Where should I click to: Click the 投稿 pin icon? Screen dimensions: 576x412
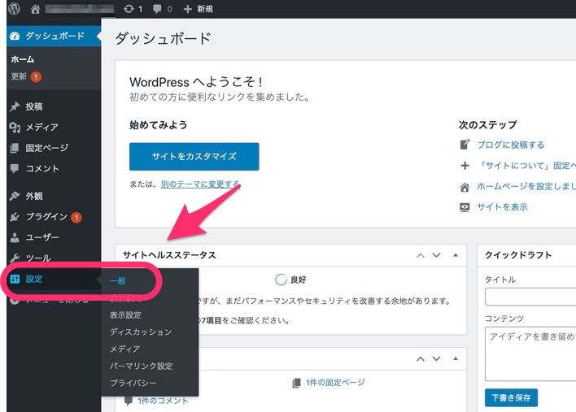tap(15, 106)
